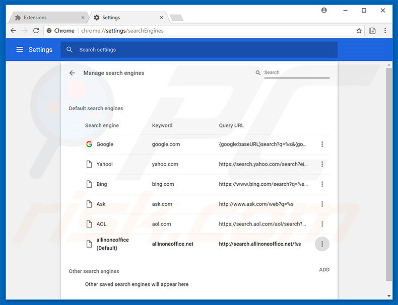Select the aol.com keyword
This screenshot has width=398, height=305.
coord(161,224)
